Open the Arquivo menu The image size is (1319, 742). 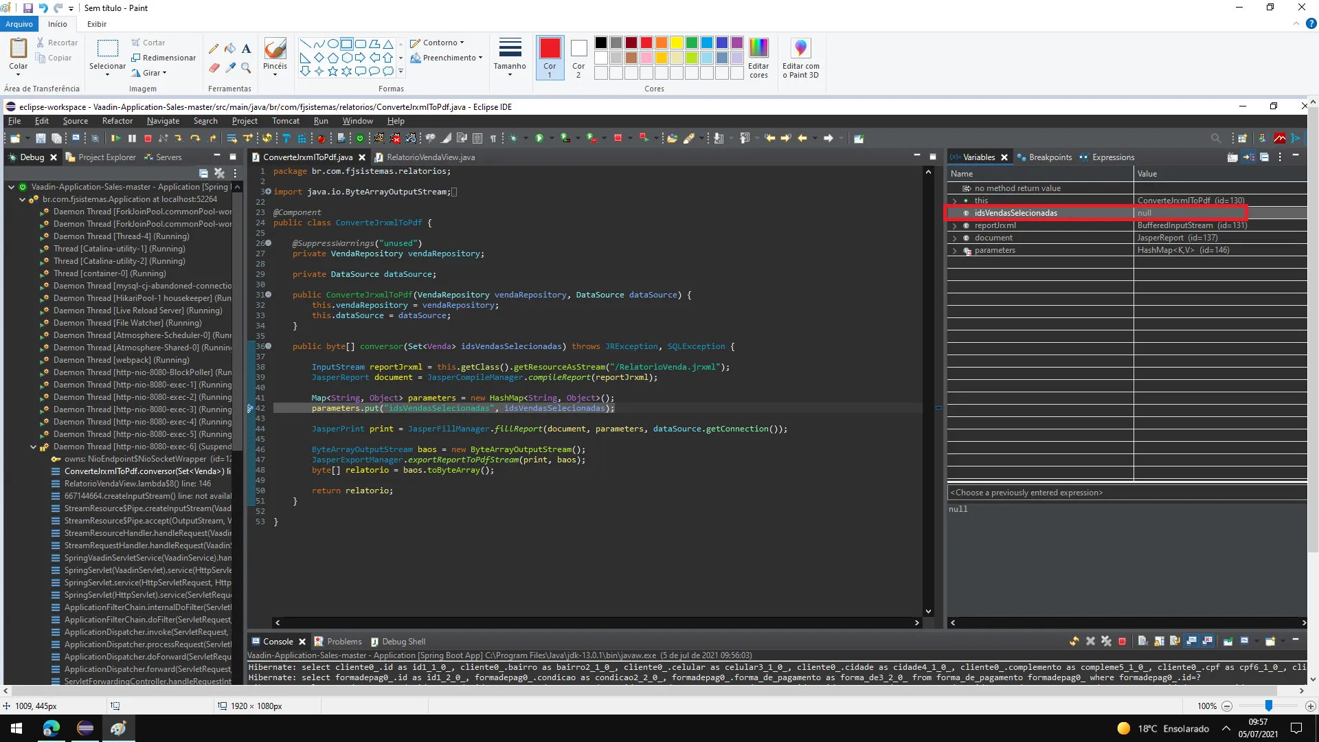point(19,24)
